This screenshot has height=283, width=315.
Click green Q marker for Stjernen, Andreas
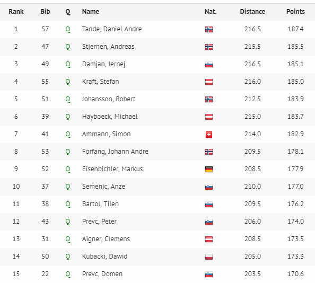point(68,47)
